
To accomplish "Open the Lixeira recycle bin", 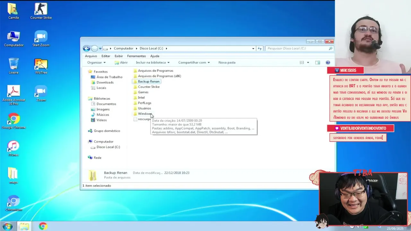I will [13, 66].
